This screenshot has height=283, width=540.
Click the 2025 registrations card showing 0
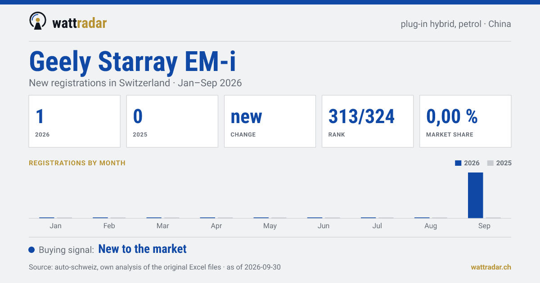point(172,121)
